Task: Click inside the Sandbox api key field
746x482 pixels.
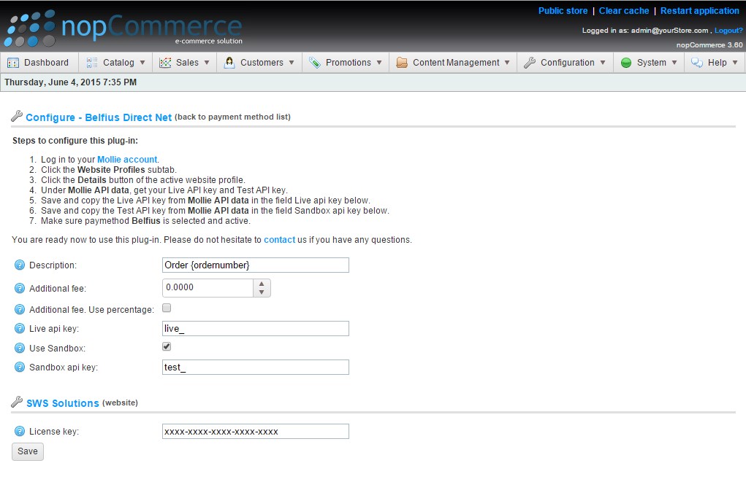Action: (x=255, y=367)
